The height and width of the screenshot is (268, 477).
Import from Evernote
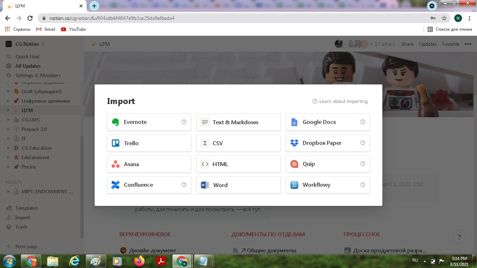(149, 122)
